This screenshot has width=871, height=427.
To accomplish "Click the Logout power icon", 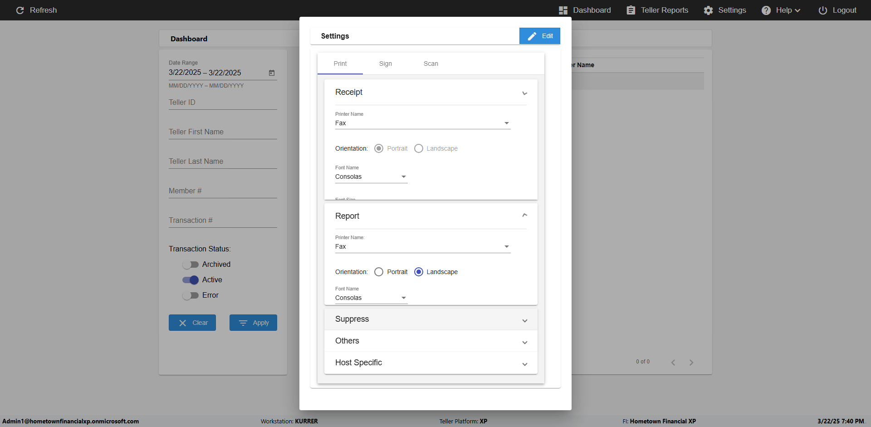I will point(822,10).
